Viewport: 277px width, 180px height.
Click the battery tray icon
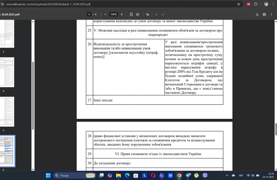258,175
